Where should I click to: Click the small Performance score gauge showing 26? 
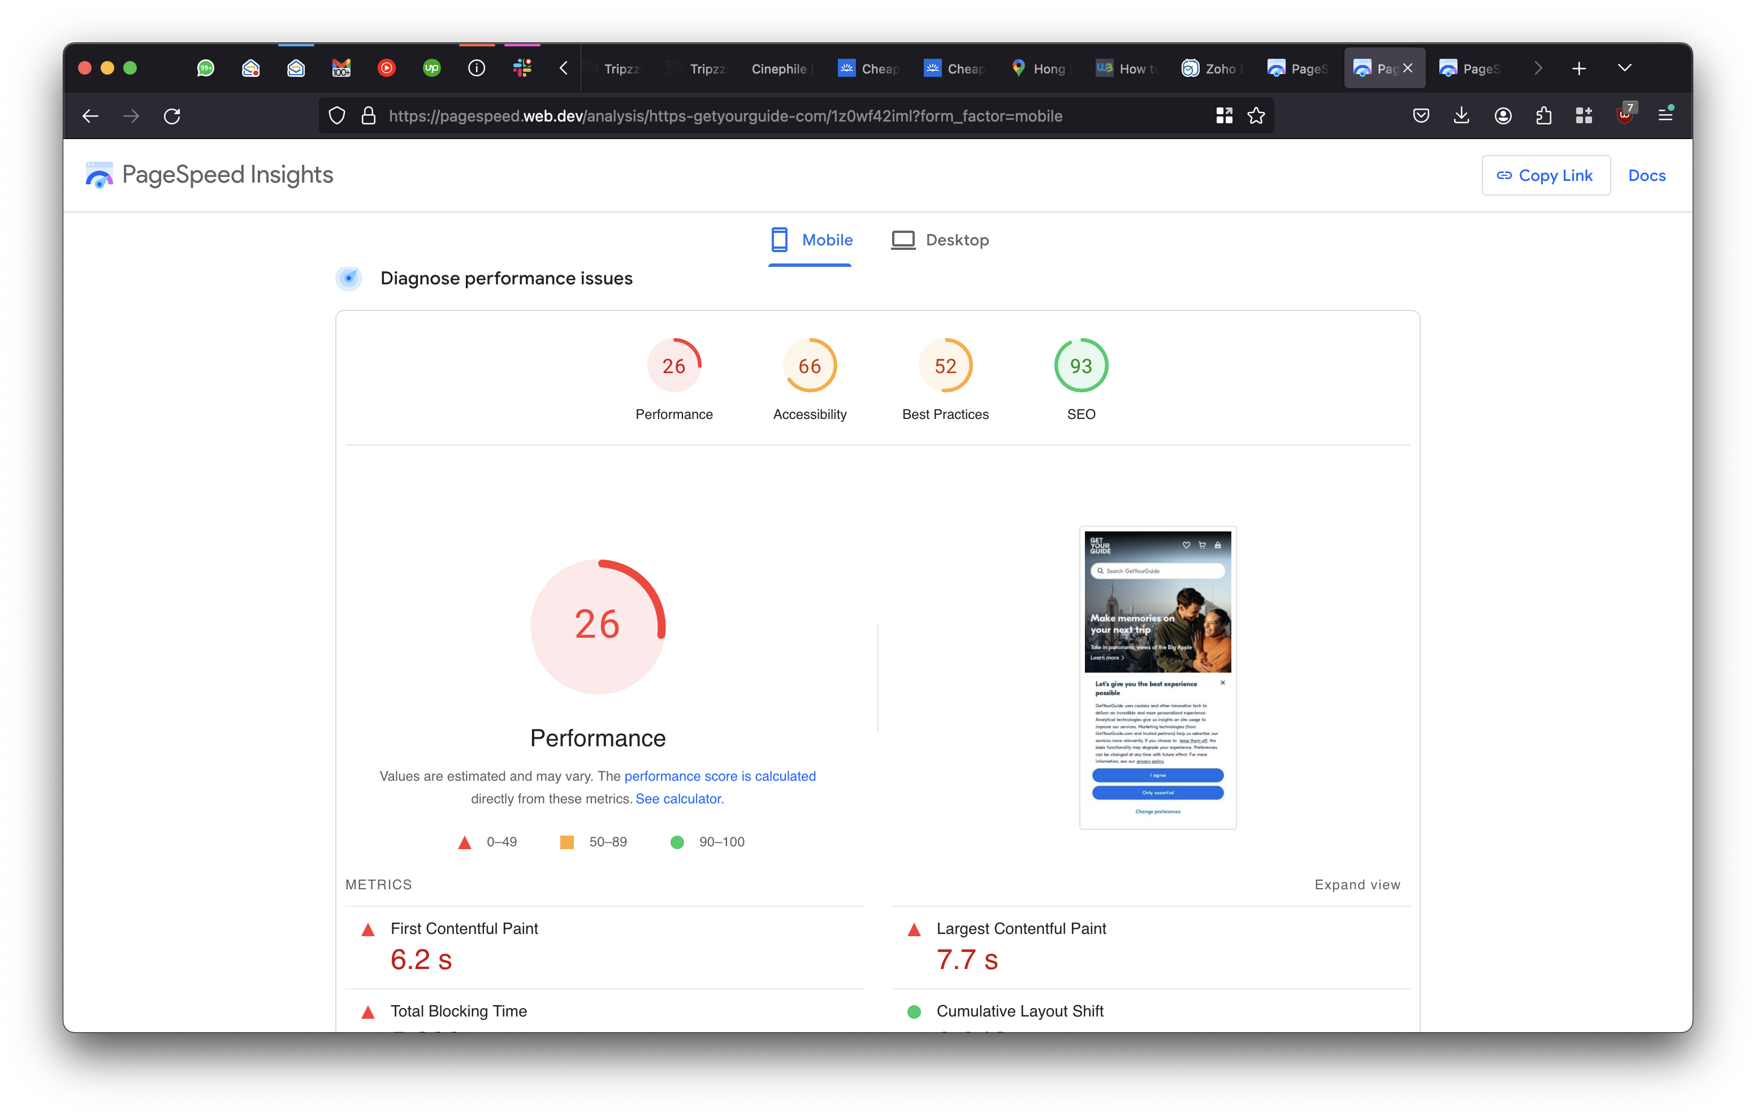coord(674,366)
